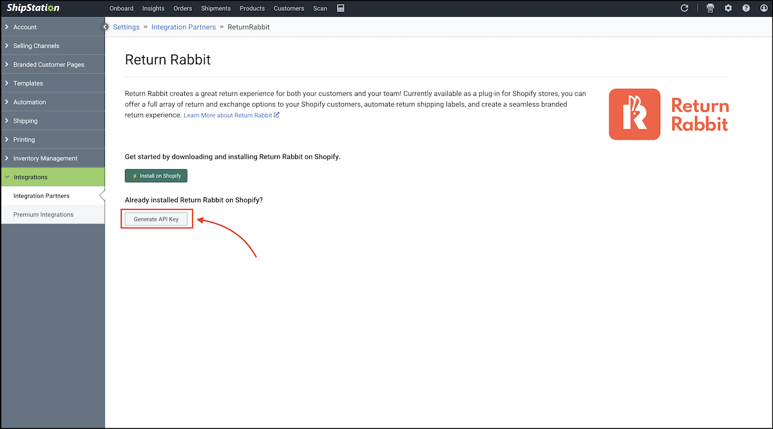Open the print queue icon

click(x=710, y=8)
